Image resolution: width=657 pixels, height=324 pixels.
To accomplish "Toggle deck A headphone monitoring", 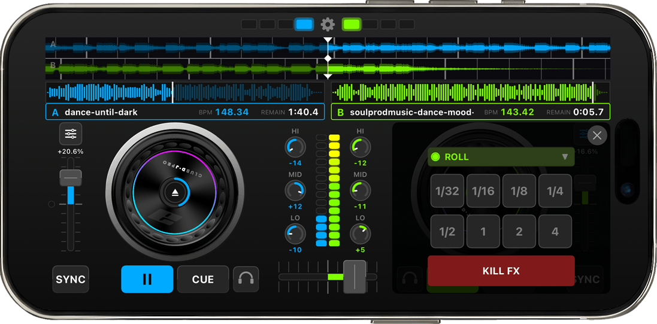I will (246, 279).
